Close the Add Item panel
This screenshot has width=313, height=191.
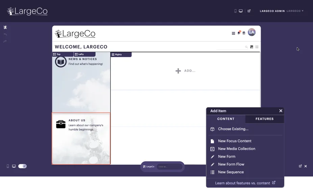point(281,111)
